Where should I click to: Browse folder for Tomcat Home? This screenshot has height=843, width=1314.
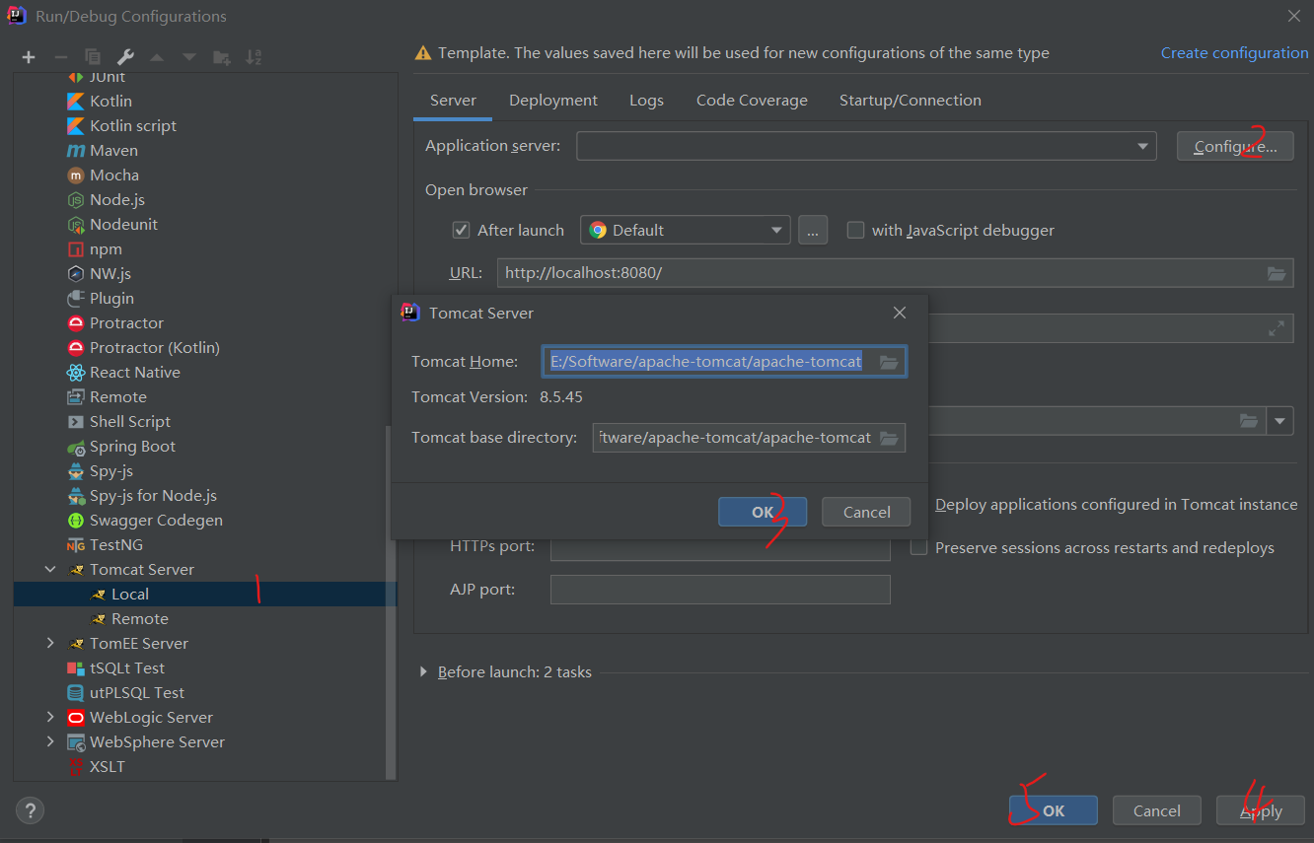(x=889, y=362)
